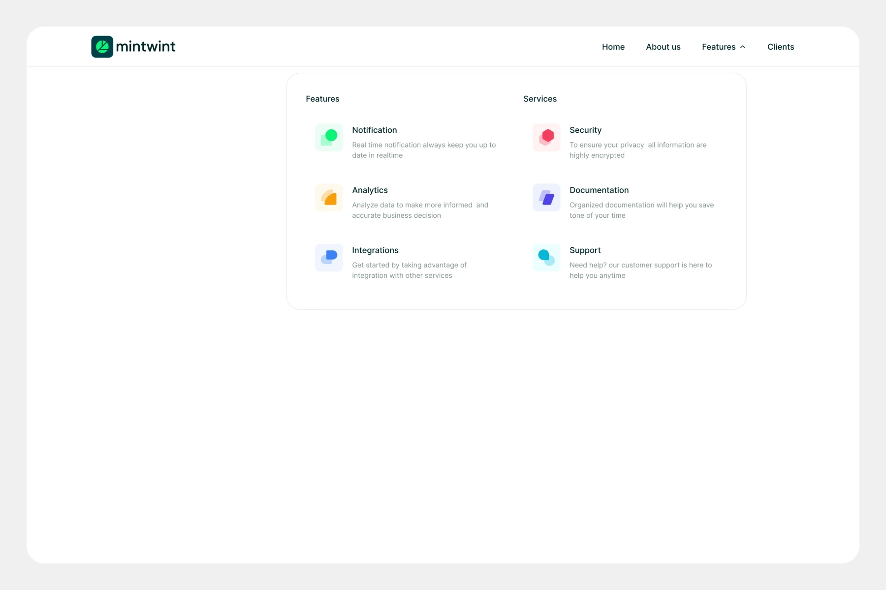Open the Documentation service title
Viewport: 886px width, 590px height.
click(x=599, y=190)
